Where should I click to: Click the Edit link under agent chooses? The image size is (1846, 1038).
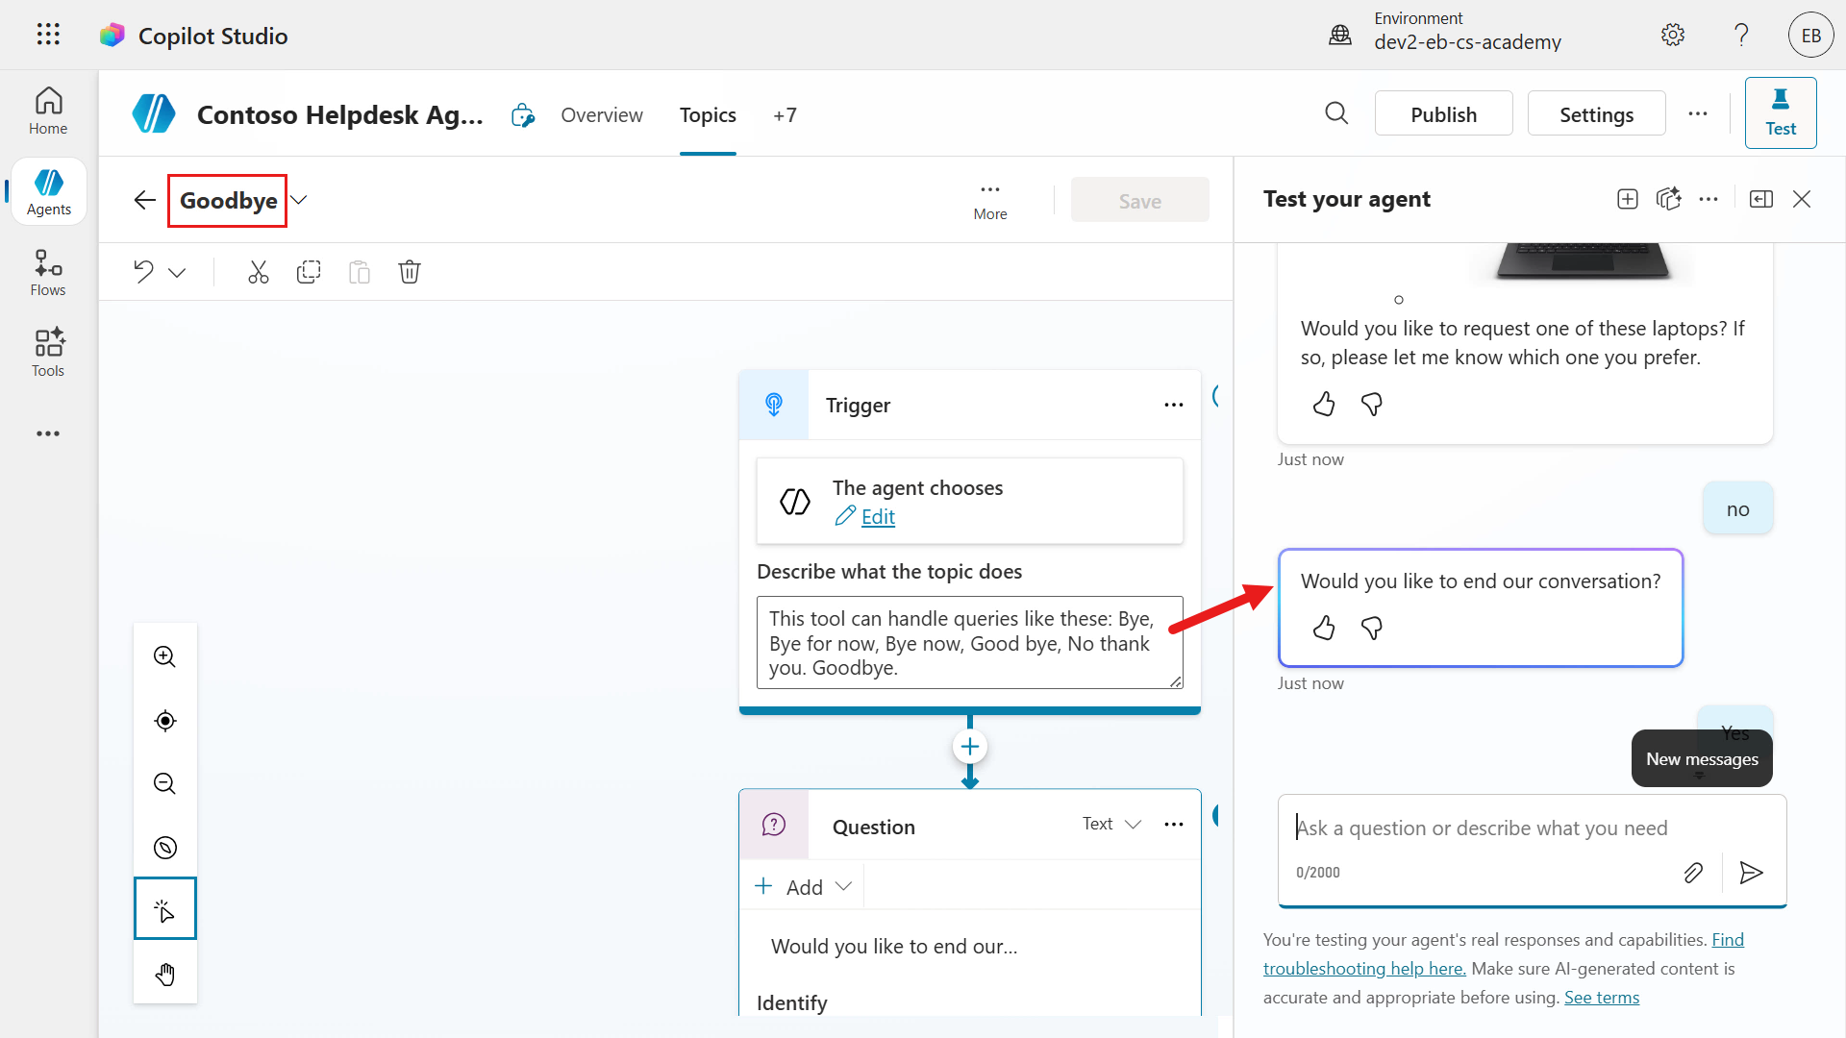(x=877, y=517)
